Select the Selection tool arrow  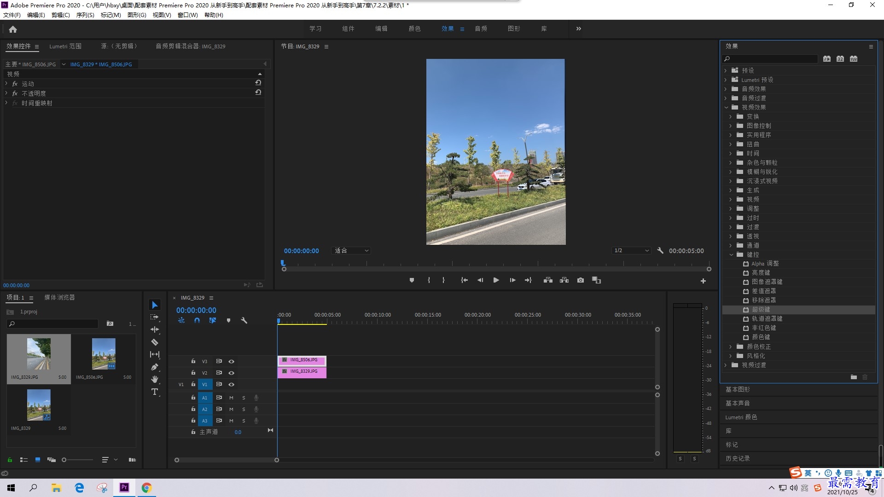point(155,305)
